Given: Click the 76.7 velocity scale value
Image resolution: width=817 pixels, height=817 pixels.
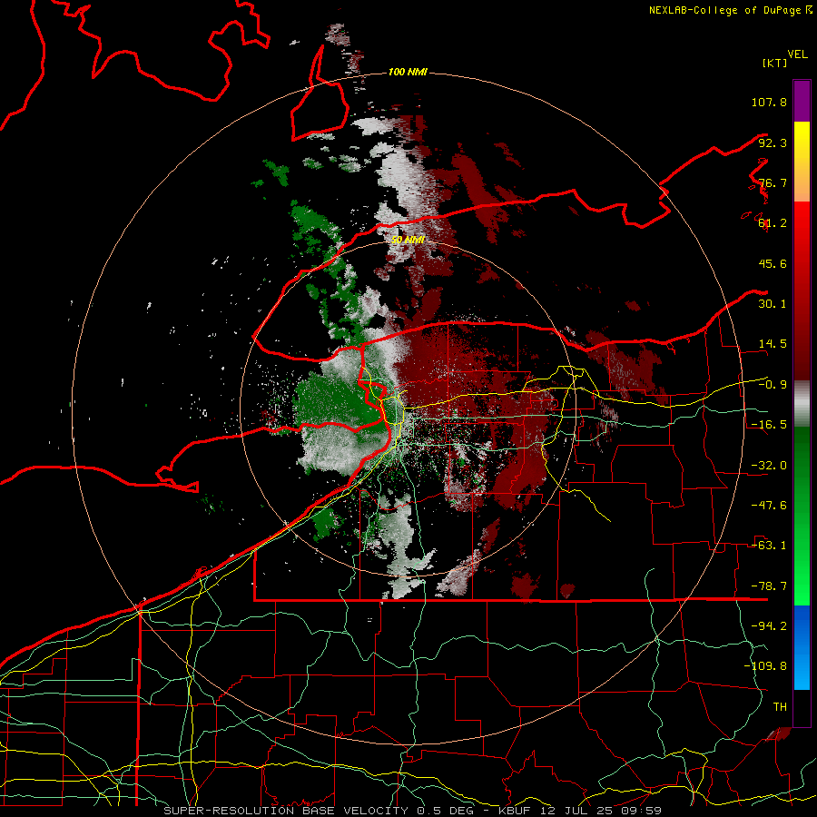Looking at the screenshot, I should [x=773, y=182].
